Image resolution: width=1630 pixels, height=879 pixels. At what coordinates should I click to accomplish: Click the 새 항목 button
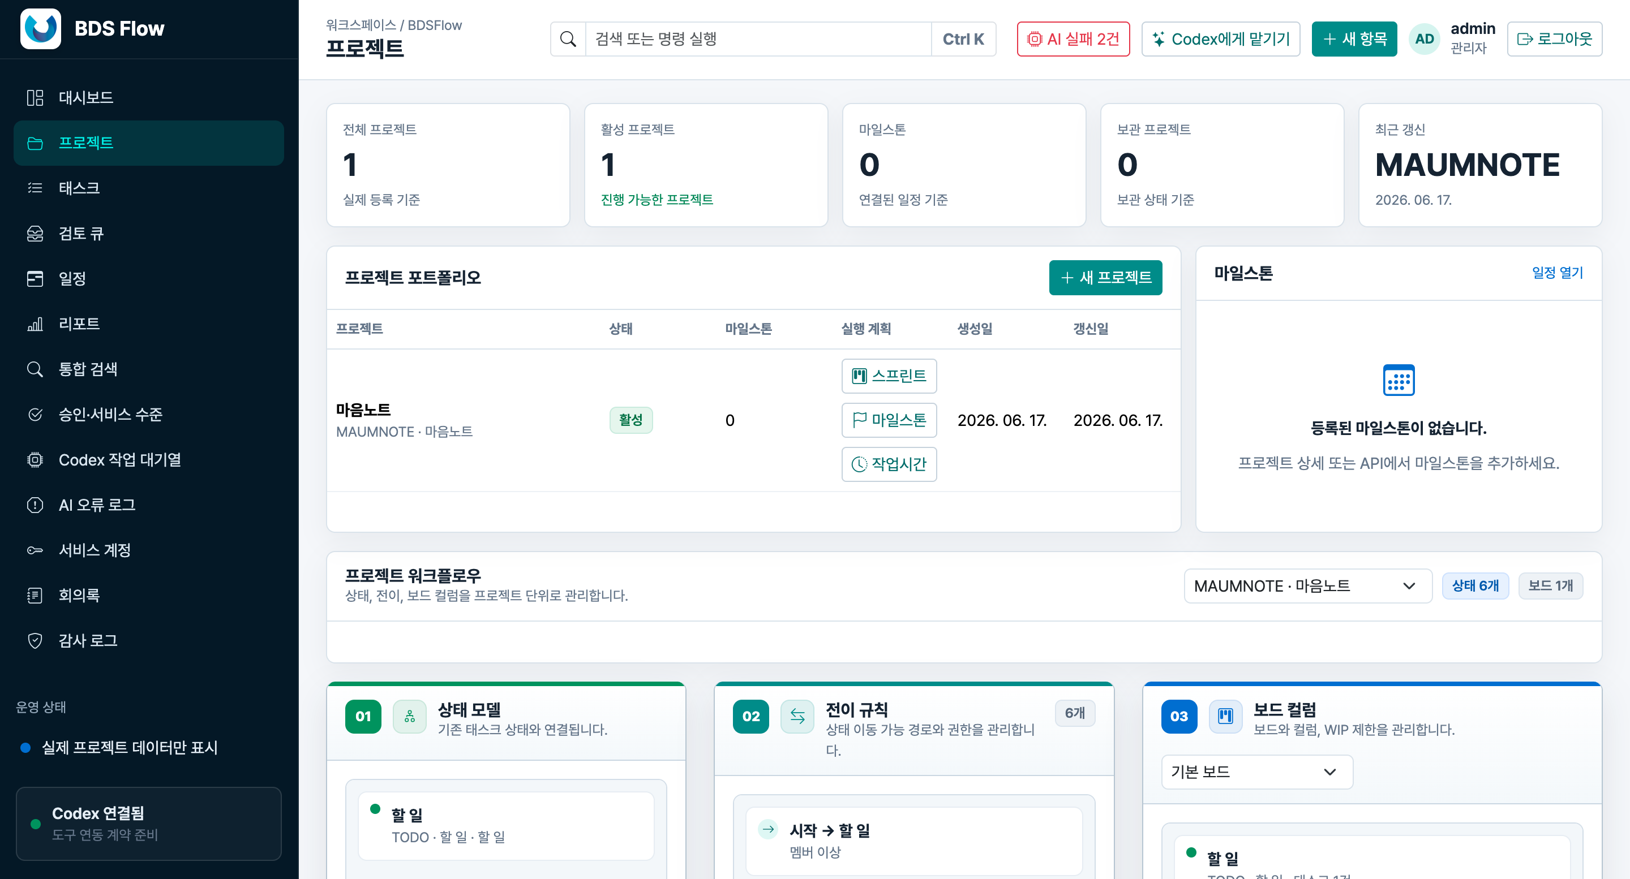click(1354, 39)
